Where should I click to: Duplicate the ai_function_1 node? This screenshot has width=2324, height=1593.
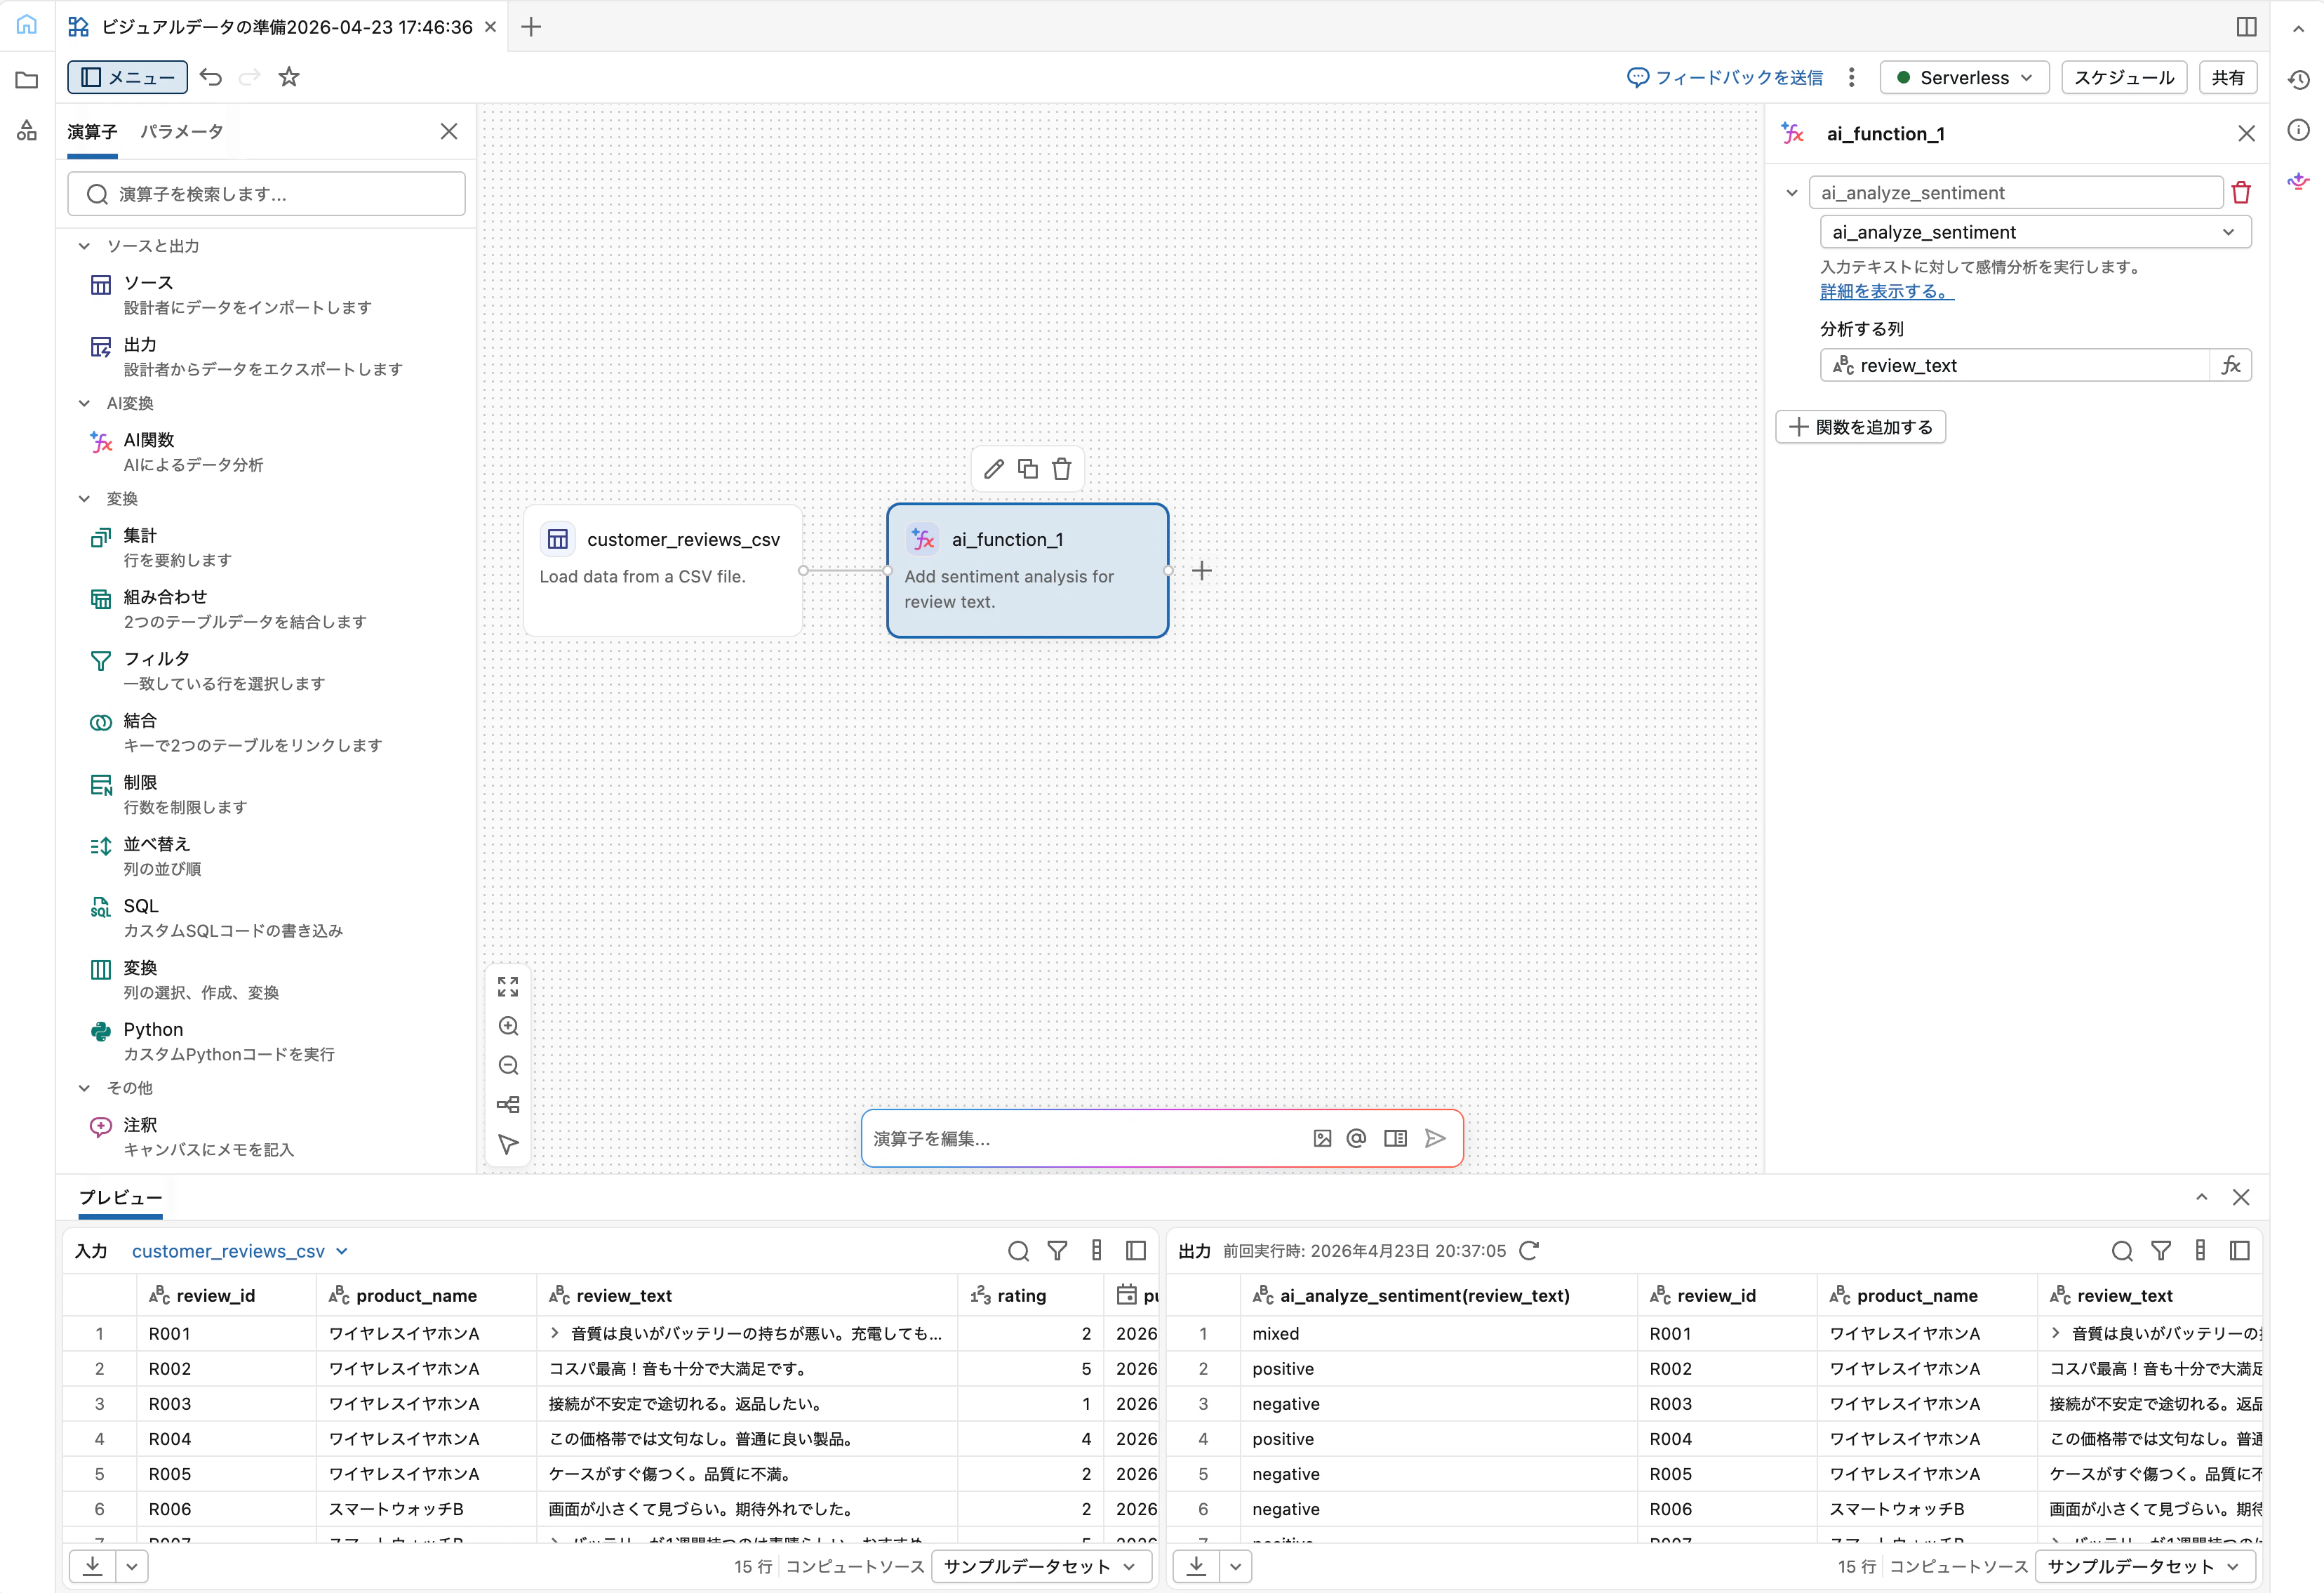point(1028,468)
